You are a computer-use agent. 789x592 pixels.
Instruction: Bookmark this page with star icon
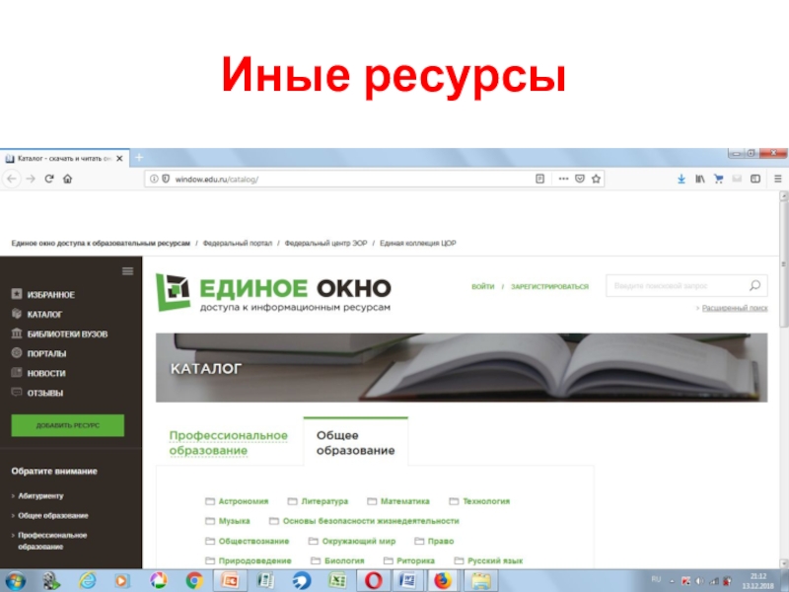tap(596, 179)
